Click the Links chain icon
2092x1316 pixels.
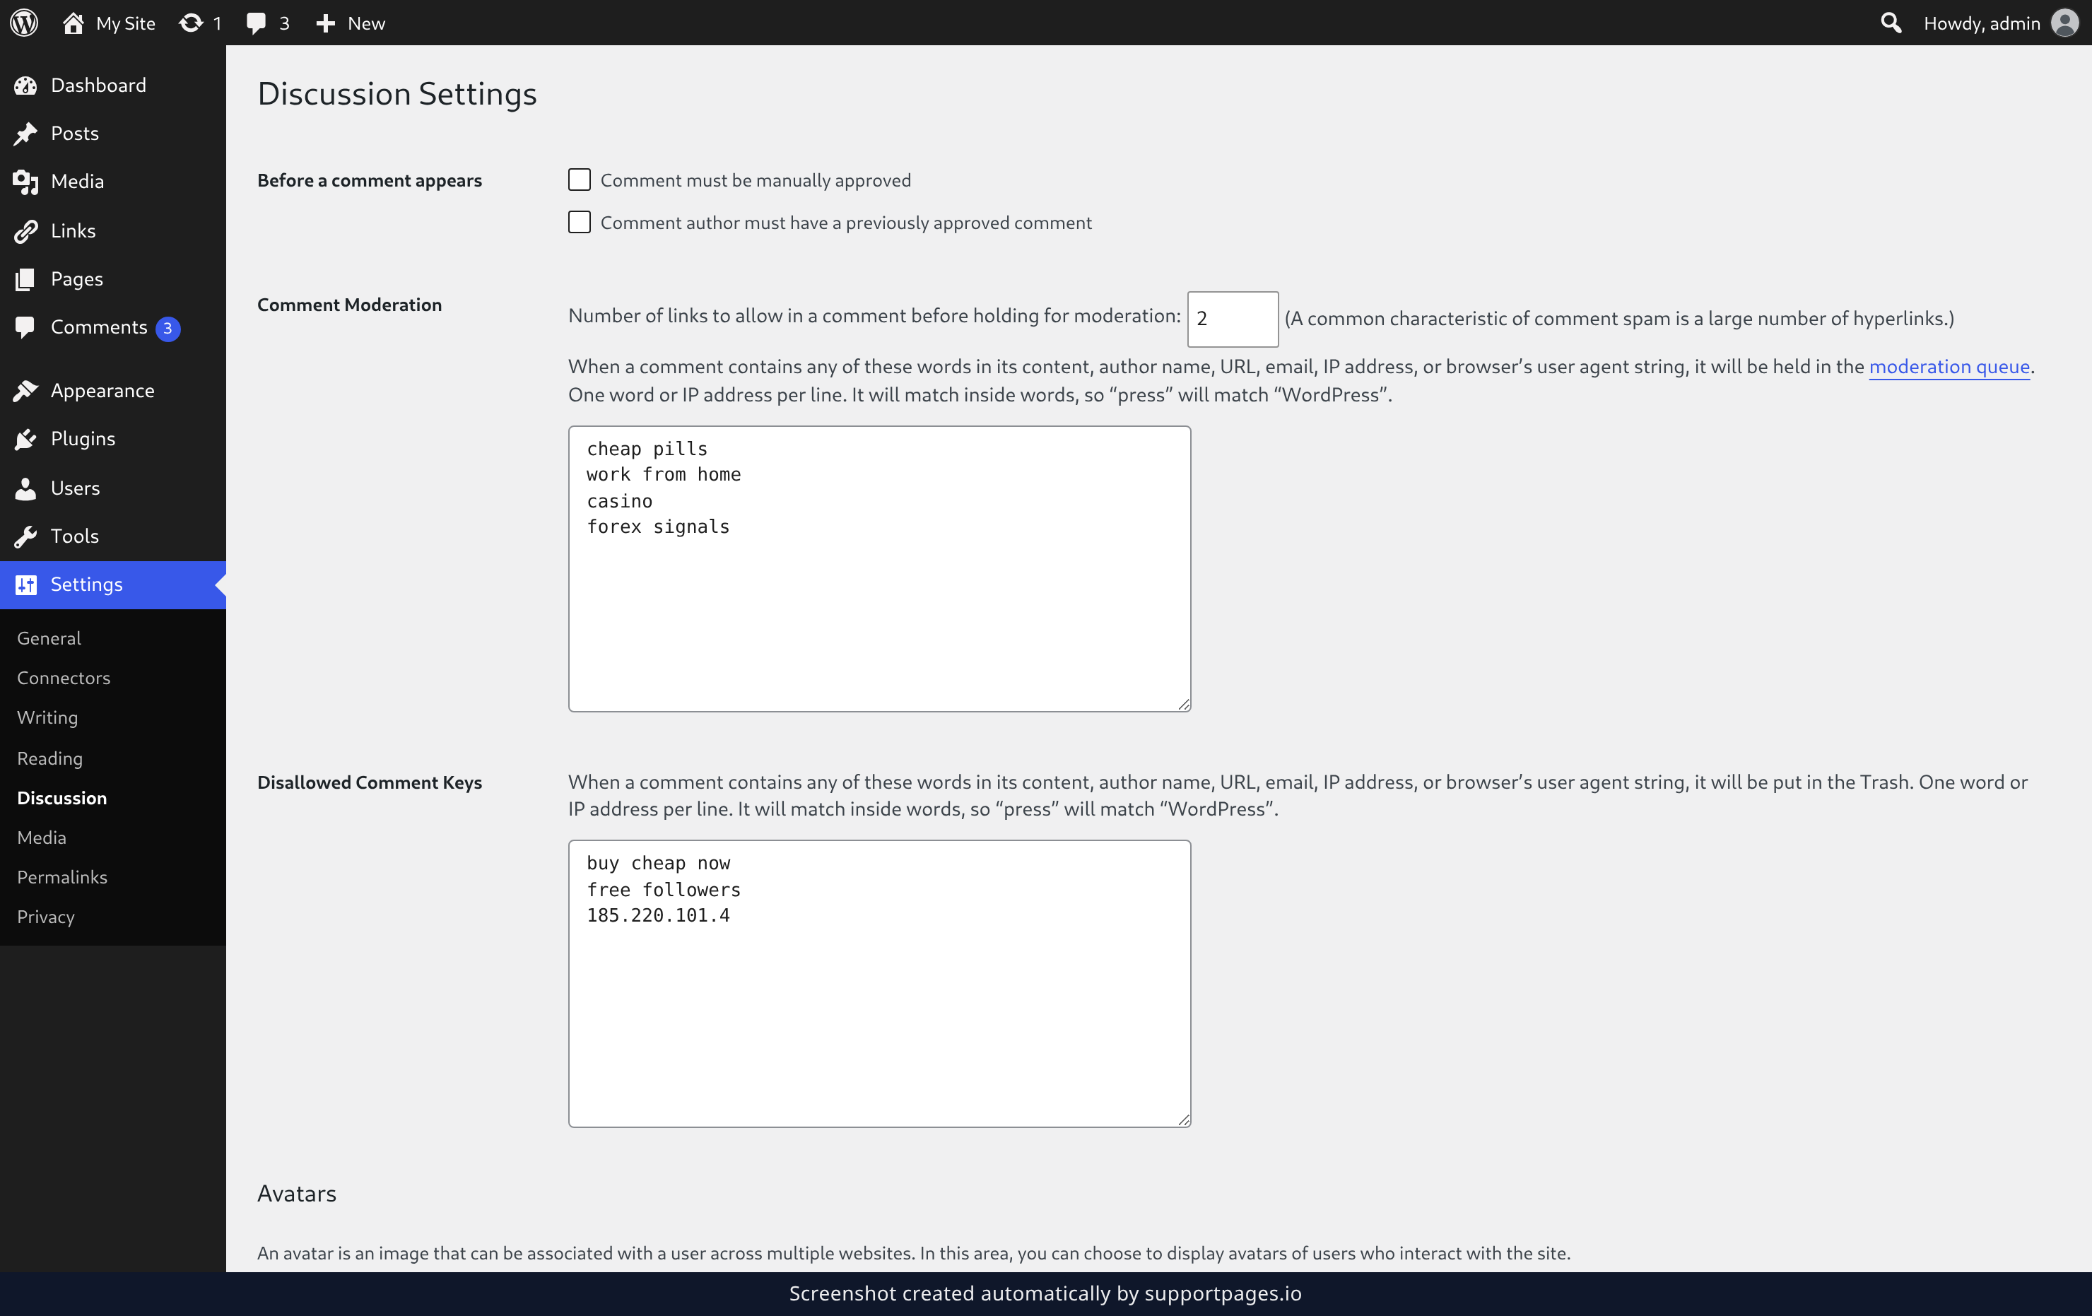click(25, 230)
